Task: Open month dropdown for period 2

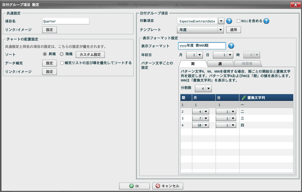Action: [206, 112]
